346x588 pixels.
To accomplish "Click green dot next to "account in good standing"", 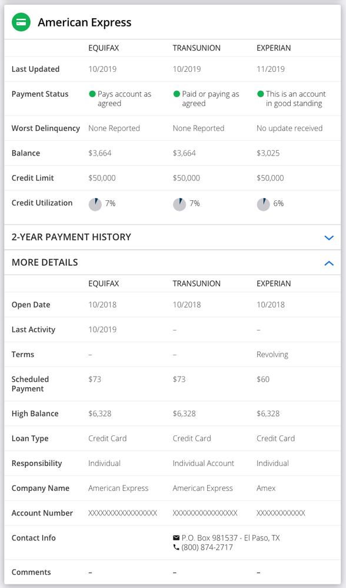I will 259,93.
